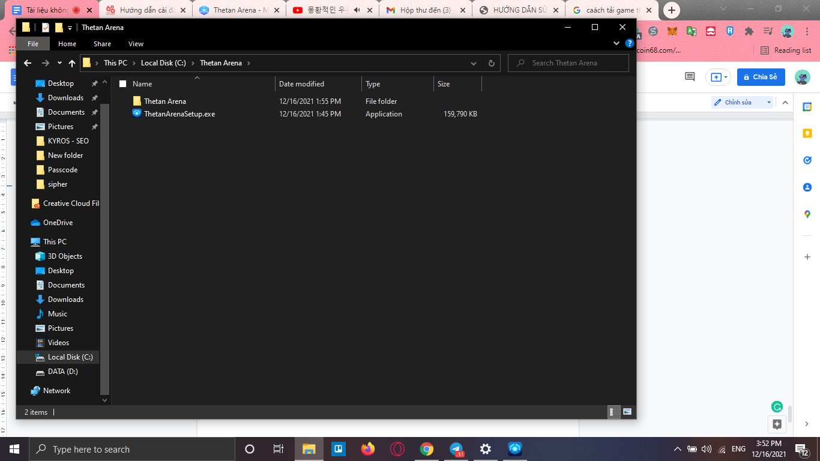Image resolution: width=820 pixels, height=461 pixels.
Task: Open the Google Maps side panel icon
Action: pyautogui.click(x=807, y=214)
